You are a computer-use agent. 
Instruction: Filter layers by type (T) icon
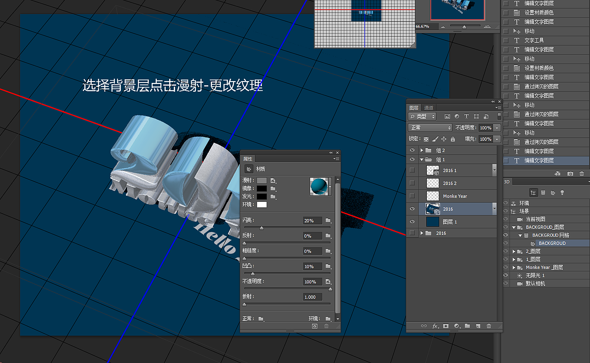[466, 117]
